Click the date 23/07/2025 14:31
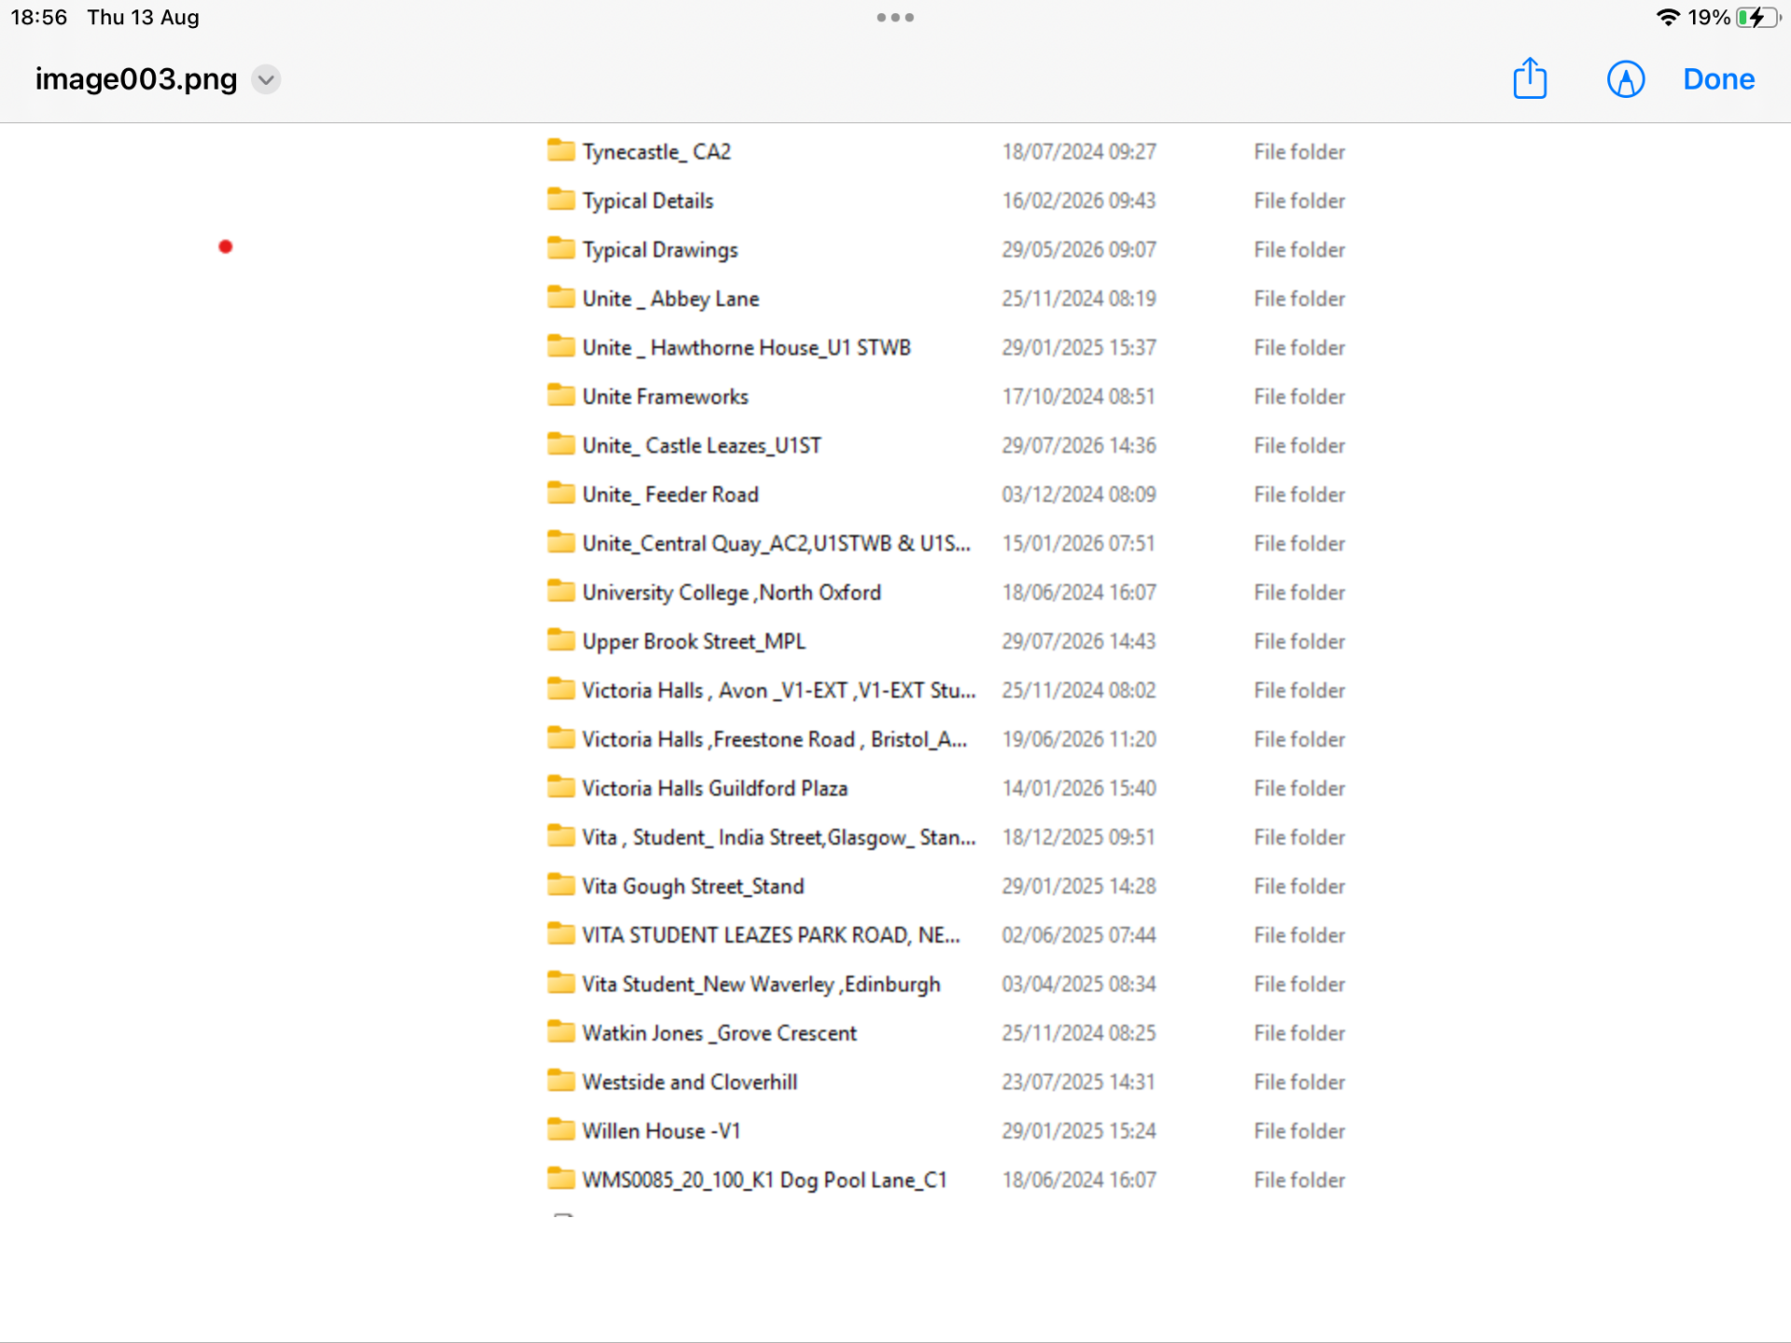1791x1343 pixels. pos(1079,1082)
